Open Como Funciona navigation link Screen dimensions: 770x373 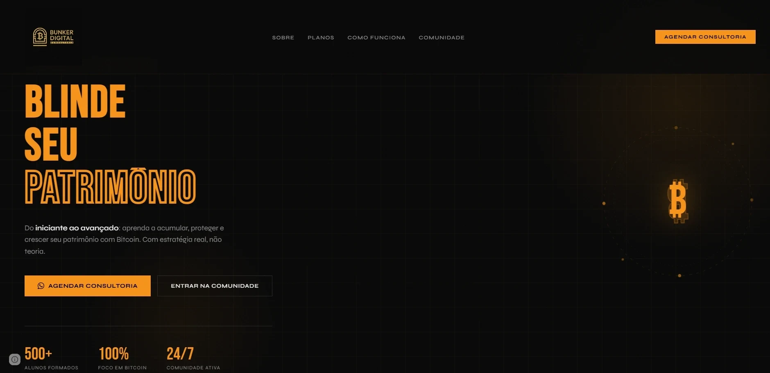(x=376, y=37)
